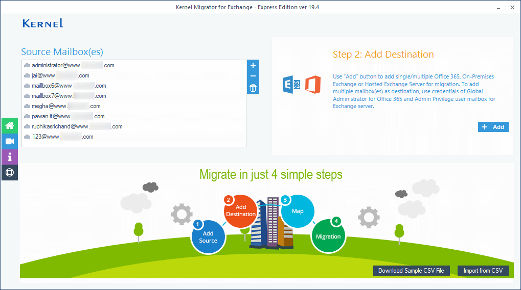Open the purple info sidebar icon
Viewport: 521px width, 290px height.
[x=10, y=157]
